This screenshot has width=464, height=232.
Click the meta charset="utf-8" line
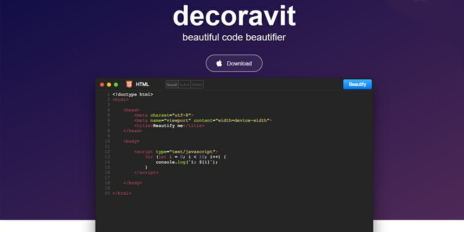click(164, 115)
